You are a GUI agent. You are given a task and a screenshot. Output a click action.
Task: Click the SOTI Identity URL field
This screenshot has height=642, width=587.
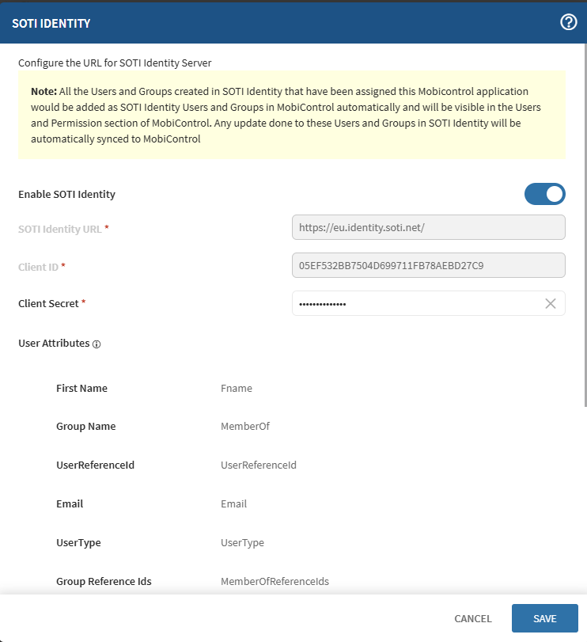tap(428, 227)
